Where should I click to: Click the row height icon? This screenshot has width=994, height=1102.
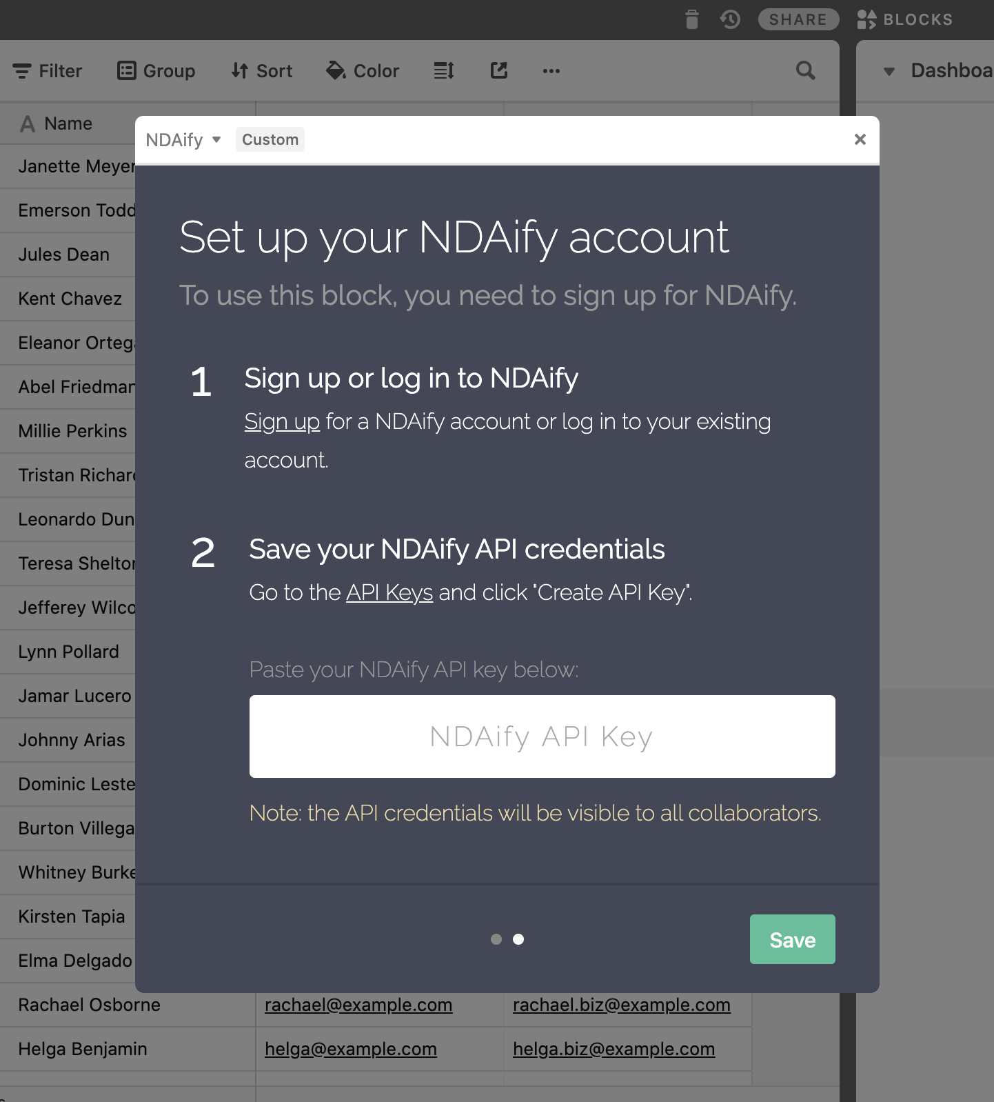click(444, 70)
